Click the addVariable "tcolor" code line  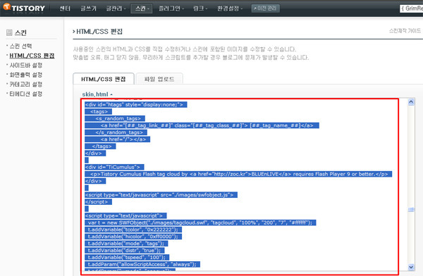pyautogui.click(x=133, y=230)
